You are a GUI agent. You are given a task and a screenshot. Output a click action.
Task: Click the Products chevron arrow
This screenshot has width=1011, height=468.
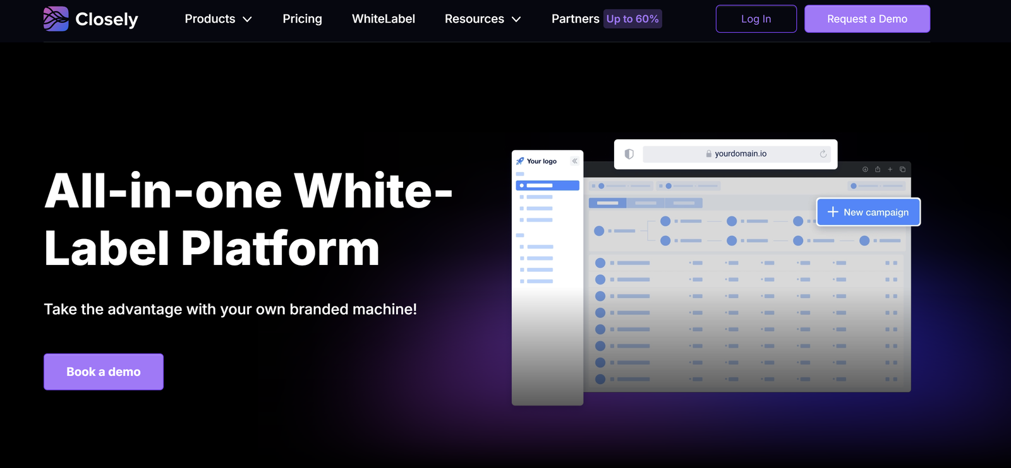pyautogui.click(x=247, y=20)
